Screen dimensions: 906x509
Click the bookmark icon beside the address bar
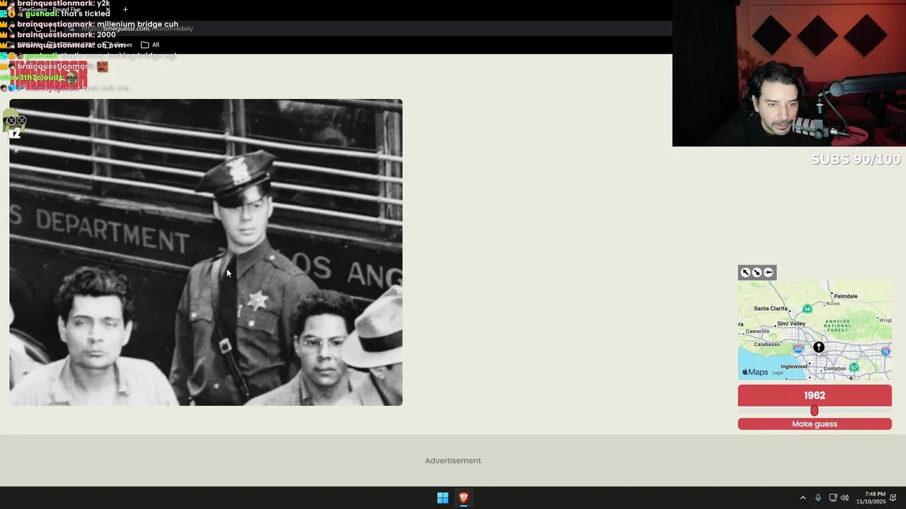coord(52,28)
